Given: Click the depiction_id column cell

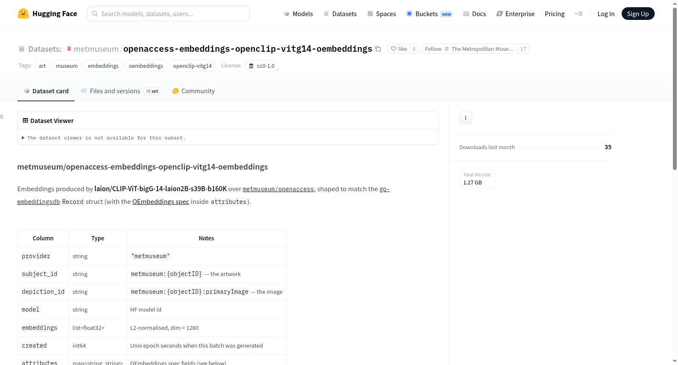Looking at the screenshot, I should coord(43,292).
